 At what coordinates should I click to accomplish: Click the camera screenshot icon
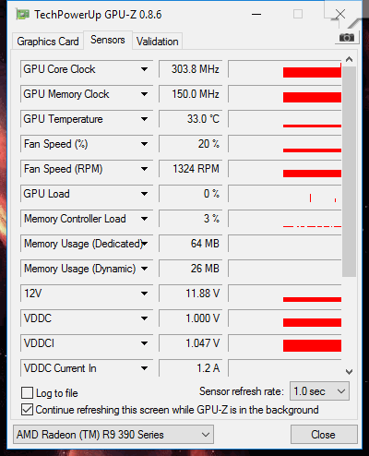click(347, 38)
